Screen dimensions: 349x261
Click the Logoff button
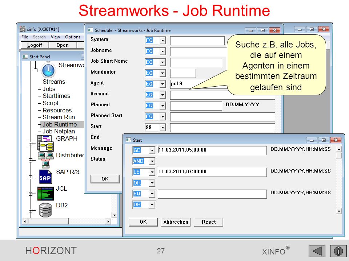click(35, 45)
